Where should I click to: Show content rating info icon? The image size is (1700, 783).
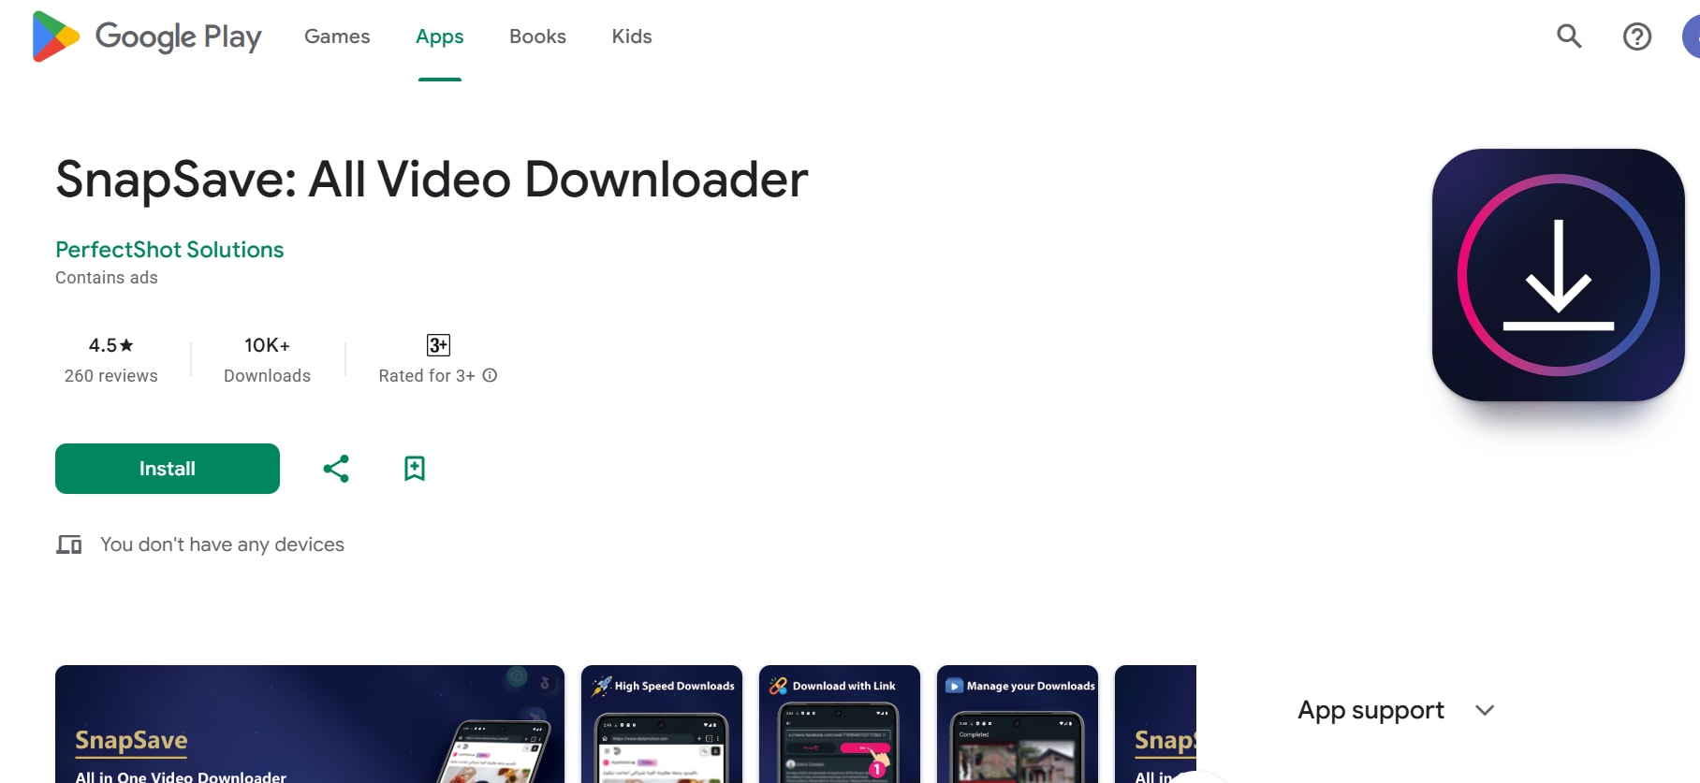point(490,375)
